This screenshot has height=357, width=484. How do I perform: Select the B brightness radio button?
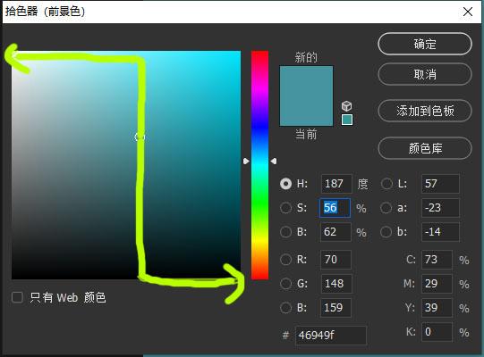pyautogui.click(x=285, y=232)
